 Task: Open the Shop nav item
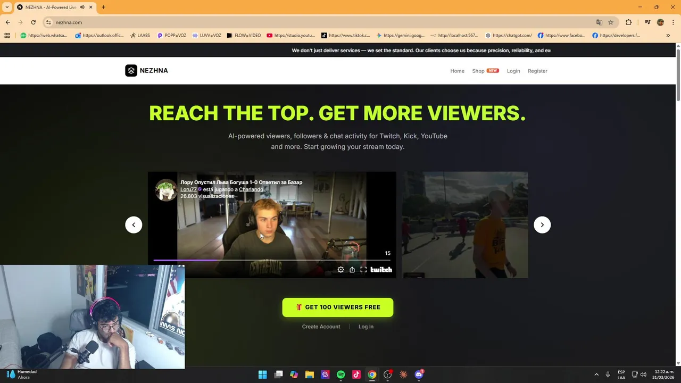(x=478, y=71)
